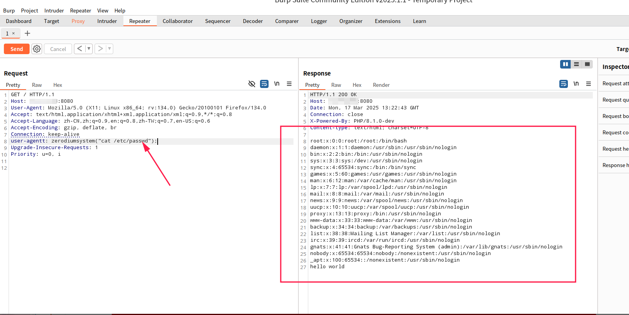Screen dimensions: 629x315
Task: Select Request Raw view tab
Action: tap(37, 85)
